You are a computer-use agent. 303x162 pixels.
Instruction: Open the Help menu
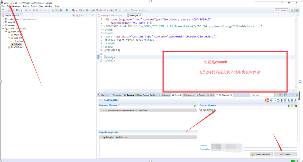pyautogui.click(x=57, y=6)
